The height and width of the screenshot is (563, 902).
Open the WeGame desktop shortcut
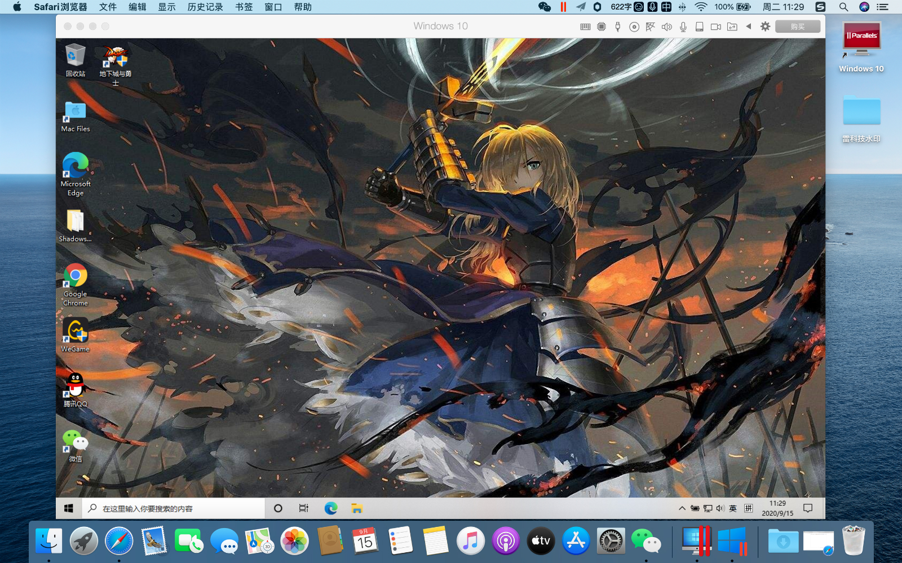tap(76, 335)
